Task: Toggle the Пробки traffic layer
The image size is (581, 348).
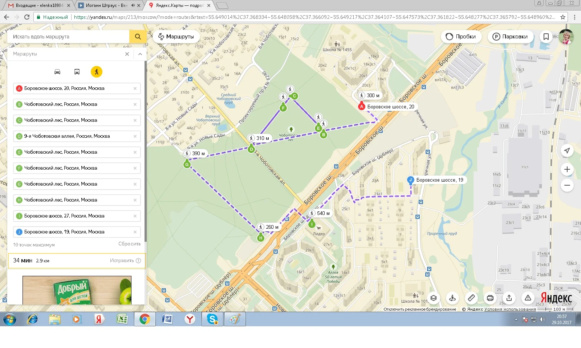Action: pyautogui.click(x=461, y=37)
